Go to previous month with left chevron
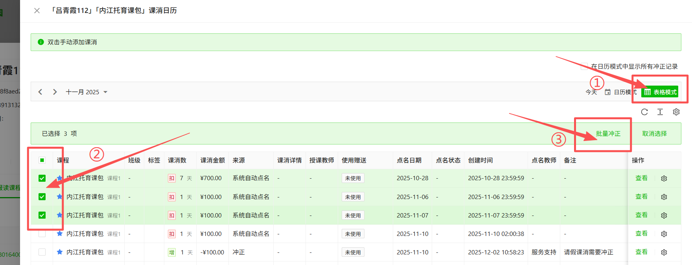This screenshot has width=692, height=265. (40, 92)
